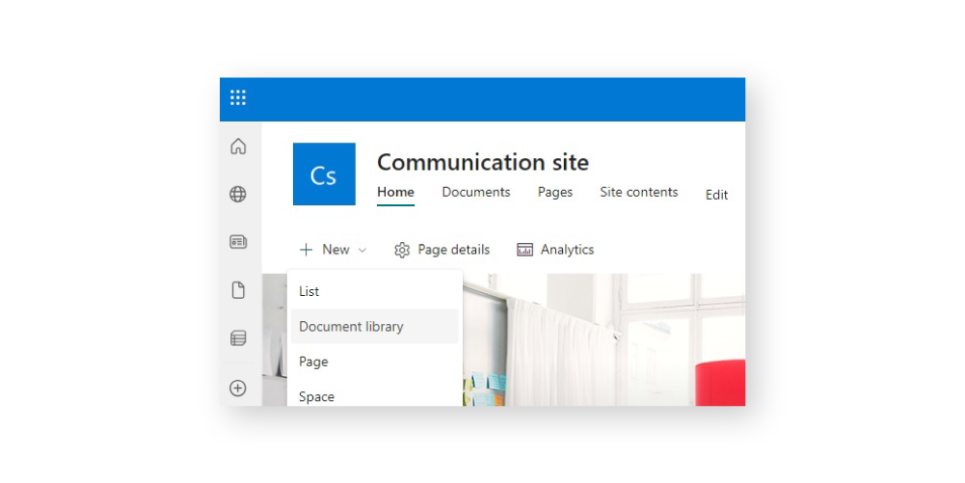
Task: Choose Document library from the New menu
Action: point(375,326)
